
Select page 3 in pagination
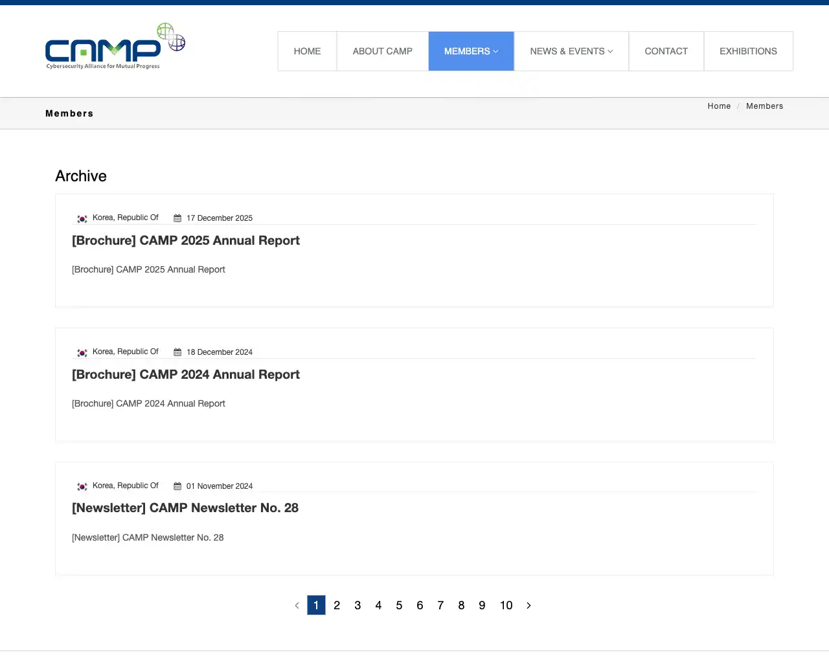click(x=358, y=605)
